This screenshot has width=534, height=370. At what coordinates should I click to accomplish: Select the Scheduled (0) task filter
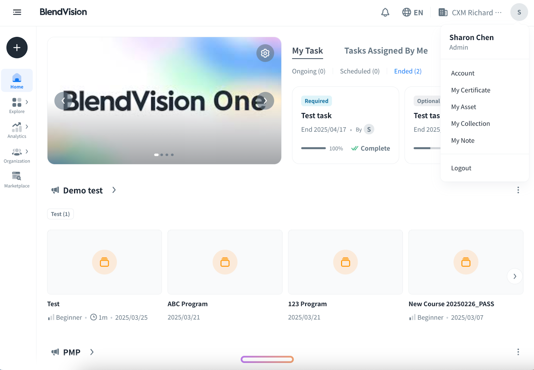359,71
